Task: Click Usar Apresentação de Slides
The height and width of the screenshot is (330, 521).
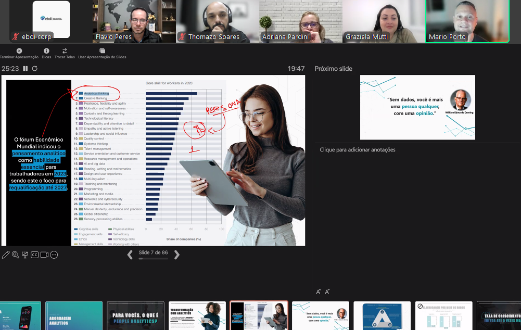Action: [102, 51]
